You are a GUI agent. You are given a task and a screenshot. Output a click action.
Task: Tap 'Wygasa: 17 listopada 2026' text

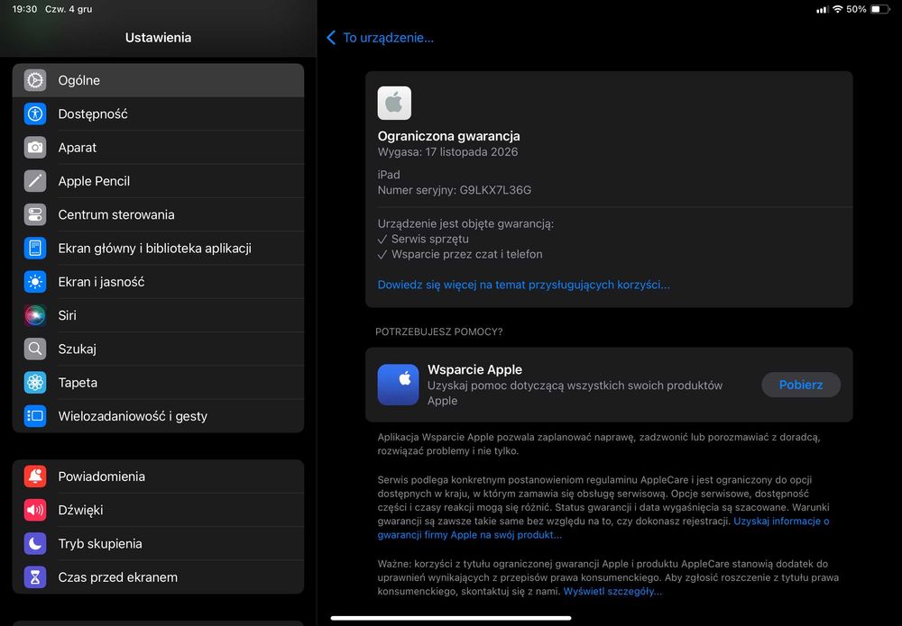point(447,152)
